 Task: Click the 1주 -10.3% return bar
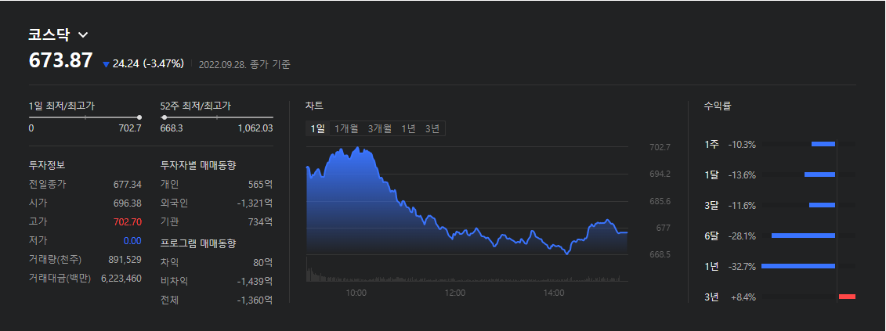click(823, 144)
